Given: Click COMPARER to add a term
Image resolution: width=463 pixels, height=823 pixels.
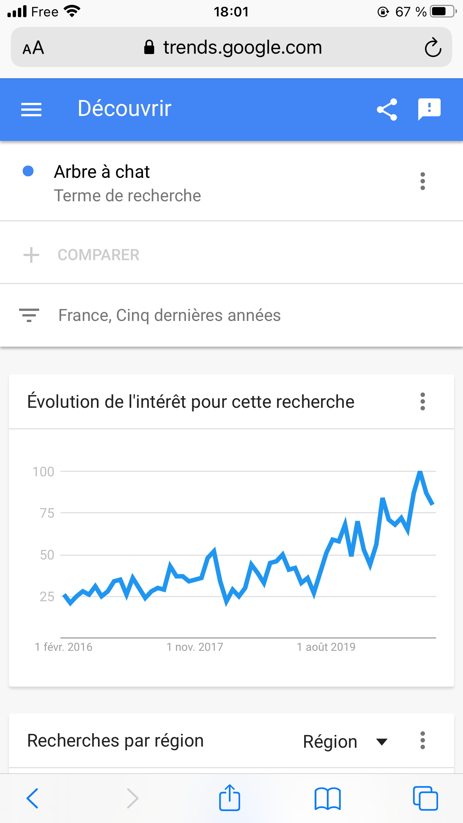Looking at the screenshot, I should (98, 255).
